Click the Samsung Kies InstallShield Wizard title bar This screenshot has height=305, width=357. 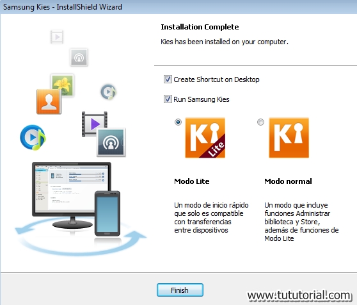tap(178, 7)
